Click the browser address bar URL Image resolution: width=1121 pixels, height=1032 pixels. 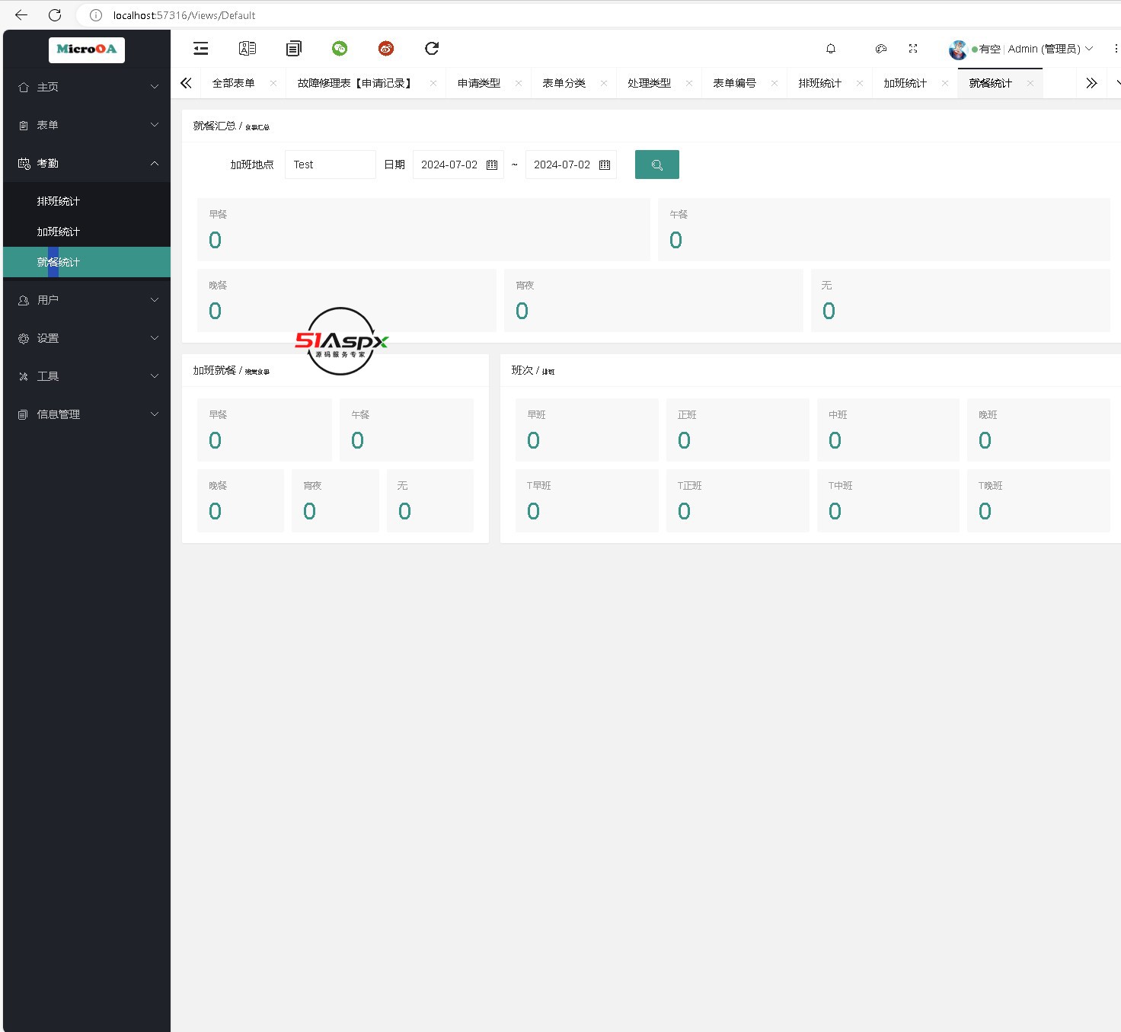[x=184, y=15]
